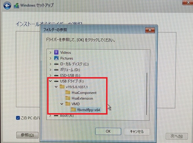Click the HsaExtension folder icon

pos(68,98)
